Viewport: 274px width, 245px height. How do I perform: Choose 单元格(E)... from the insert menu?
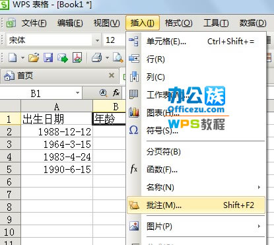click(x=196, y=41)
